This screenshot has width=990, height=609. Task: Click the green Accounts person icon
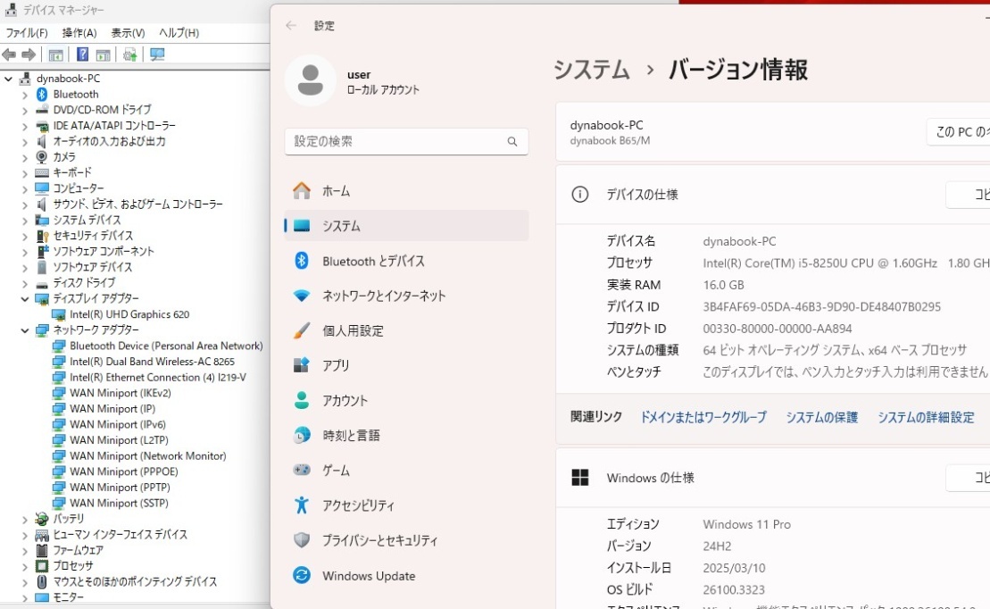302,400
